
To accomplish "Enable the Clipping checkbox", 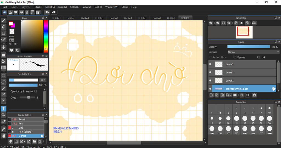I will tap(235, 57).
